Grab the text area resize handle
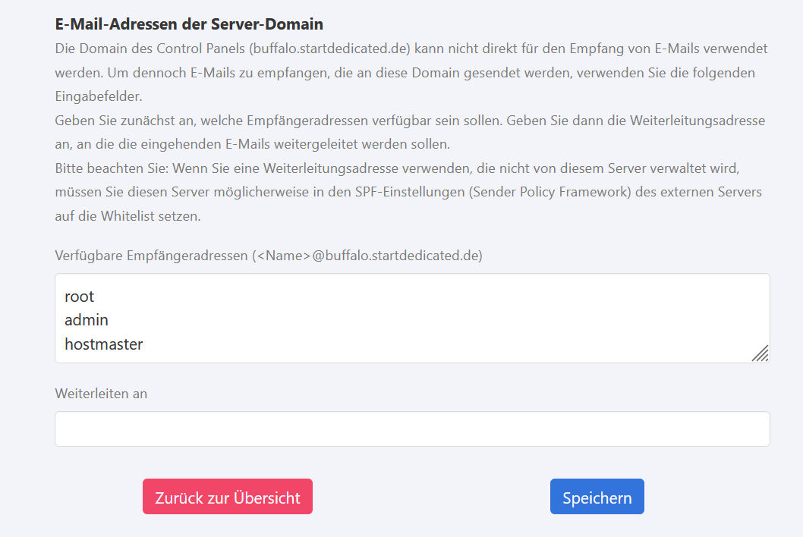 click(x=760, y=353)
